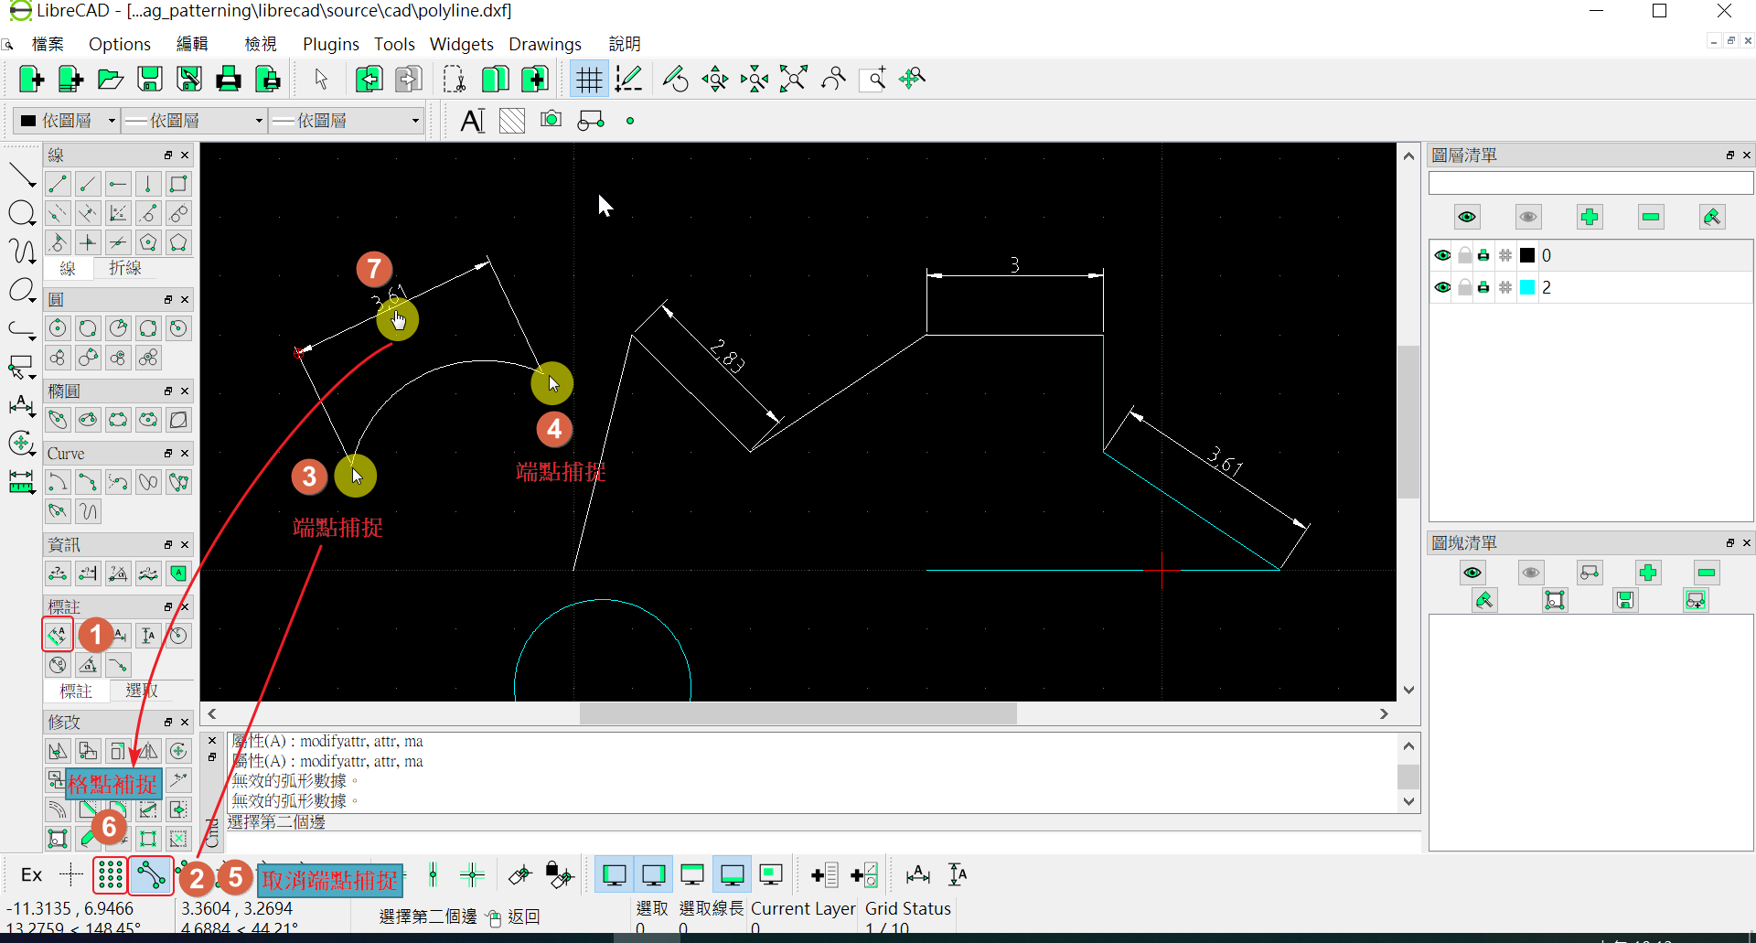Toggle visibility of layer 0
Screen dimensions: 1756x943
click(1443, 256)
